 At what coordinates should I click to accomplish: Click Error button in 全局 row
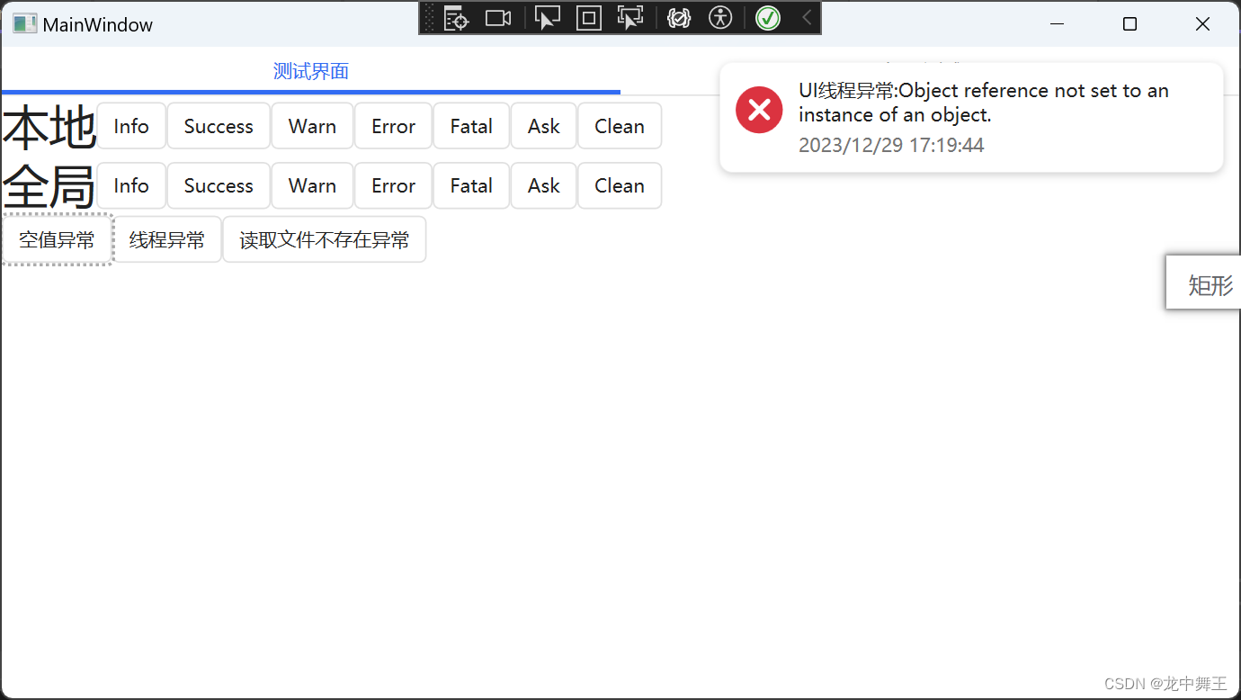click(x=393, y=185)
